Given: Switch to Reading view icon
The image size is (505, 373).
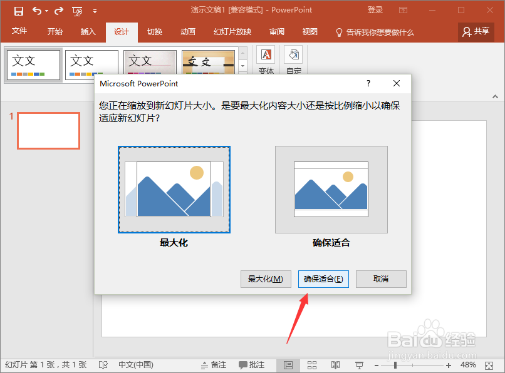Looking at the screenshot, I should point(335,365).
